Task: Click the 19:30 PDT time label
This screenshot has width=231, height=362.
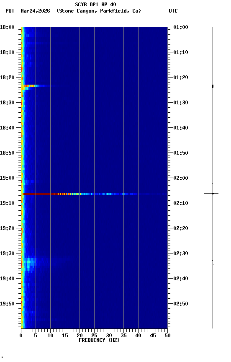Action: tap(7, 253)
